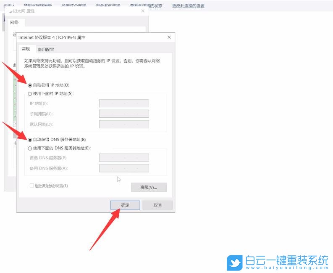Viewport: 333px width, 273px height.
Task: Cancel the dialog with 取消
Action: (157, 205)
